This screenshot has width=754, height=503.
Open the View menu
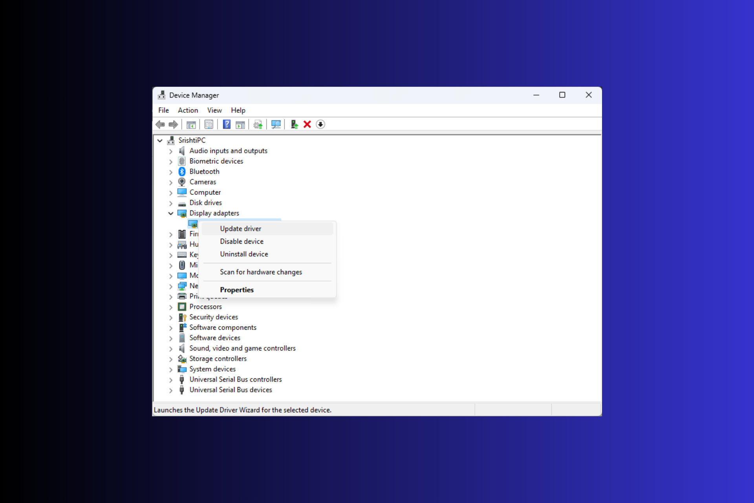coord(214,110)
